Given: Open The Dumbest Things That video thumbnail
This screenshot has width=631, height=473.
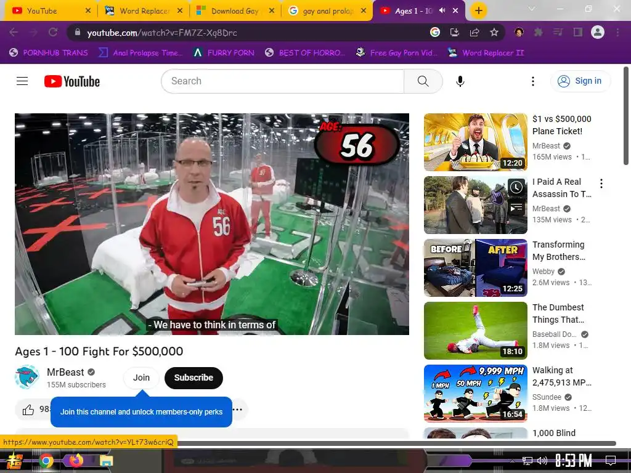Looking at the screenshot, I should [475, 331].
